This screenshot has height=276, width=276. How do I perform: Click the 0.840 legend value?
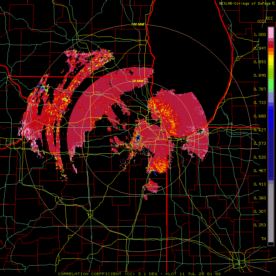(x=260, y=75)
